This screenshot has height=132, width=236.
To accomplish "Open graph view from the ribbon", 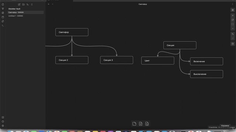I will pyautogui.click(x=3, y=9).
